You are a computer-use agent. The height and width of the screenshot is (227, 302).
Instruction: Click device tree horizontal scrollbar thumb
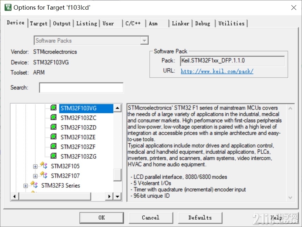click(55, 197)
